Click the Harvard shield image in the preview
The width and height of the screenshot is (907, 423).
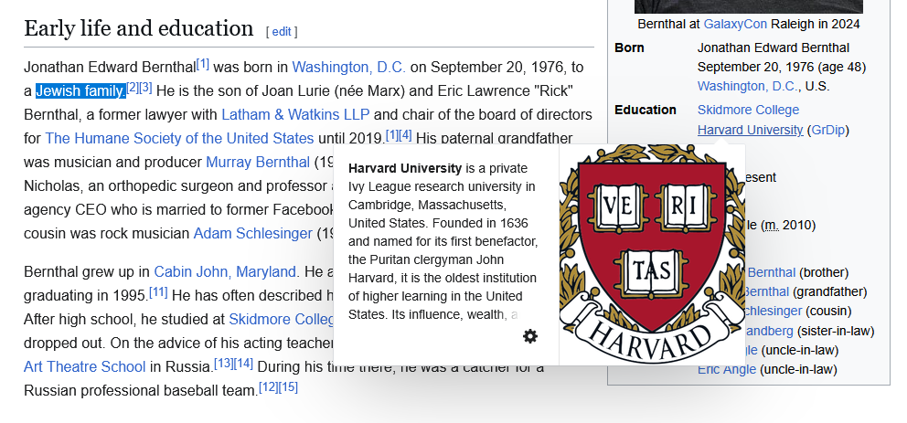[652, 255]
